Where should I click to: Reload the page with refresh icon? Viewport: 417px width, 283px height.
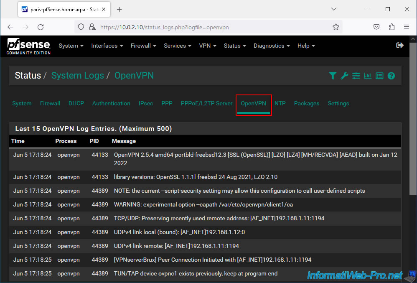click(x=41, y=27)
